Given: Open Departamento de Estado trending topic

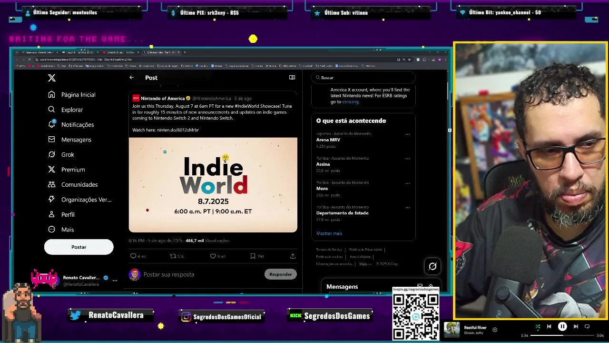Looking at the screenshot, I should (x=343, y=213).
